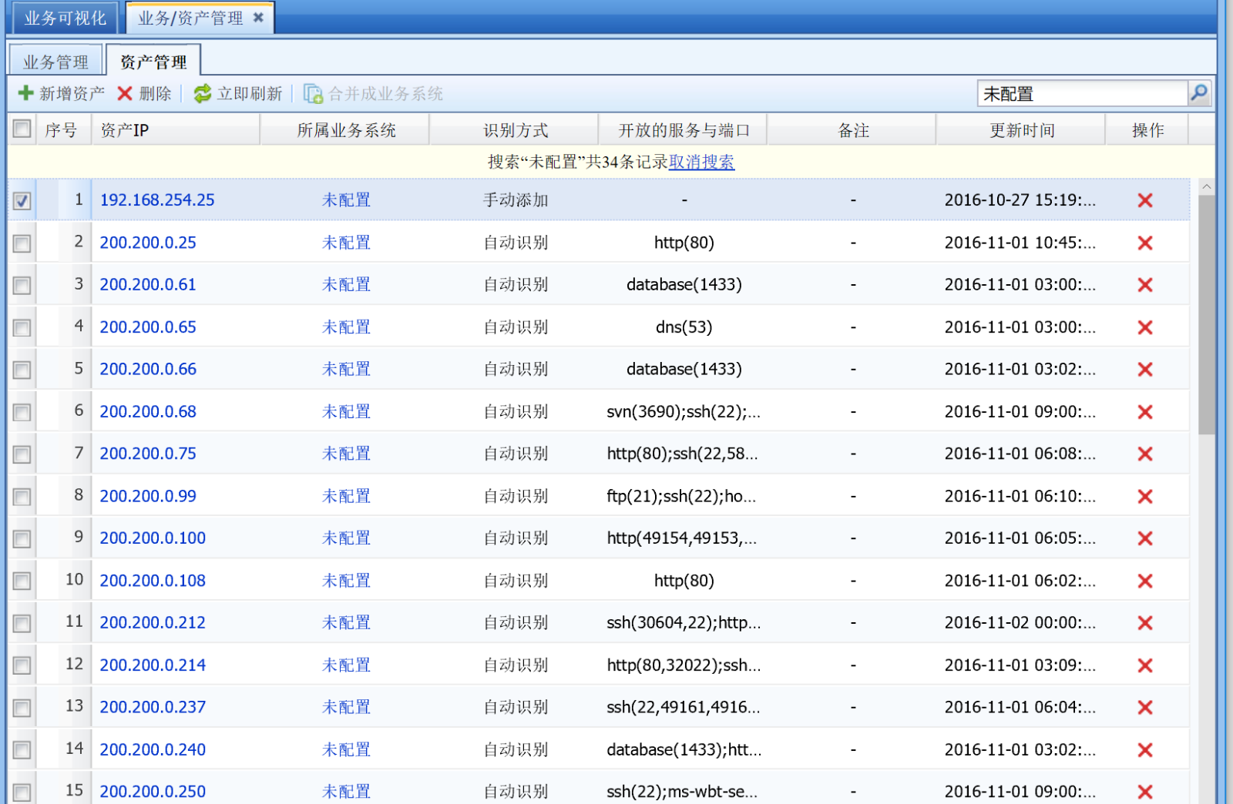Delete the row for 192.168.254.25
Screen dimensions: 1233x804
[1145, 200]
